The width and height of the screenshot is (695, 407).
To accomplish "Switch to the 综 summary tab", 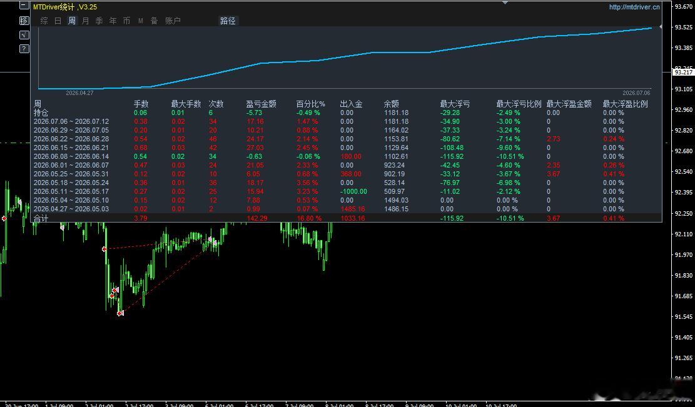I will point(44,21).
